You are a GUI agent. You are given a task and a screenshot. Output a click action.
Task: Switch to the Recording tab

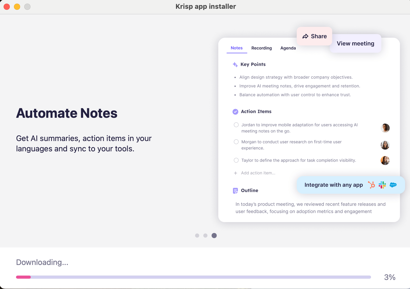tap(261, 48)
